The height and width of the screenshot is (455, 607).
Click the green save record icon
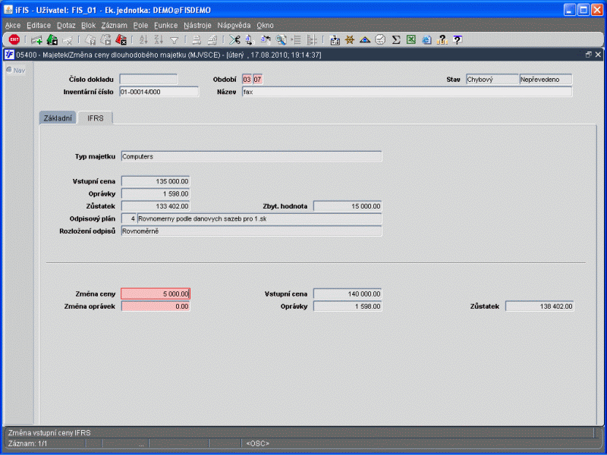52,40
